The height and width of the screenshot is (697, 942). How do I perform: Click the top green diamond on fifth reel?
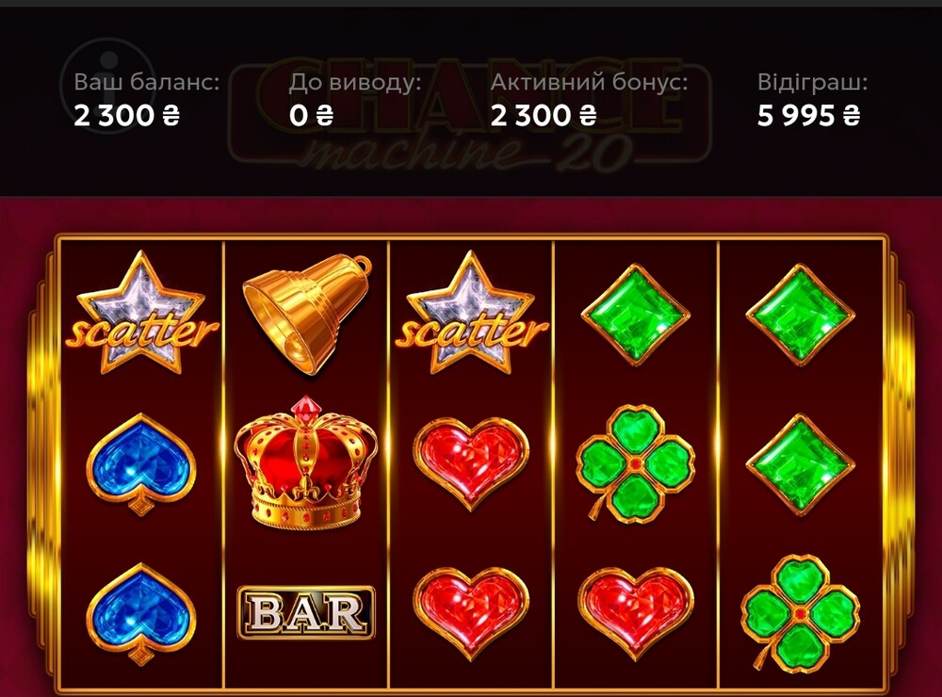[800, 315]
